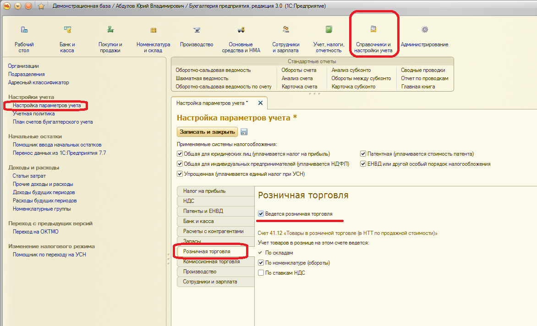This screenshot has width=537, height=326.
Task: Select the Комиссионная торговля tab
Action: [x=216, y=261]
